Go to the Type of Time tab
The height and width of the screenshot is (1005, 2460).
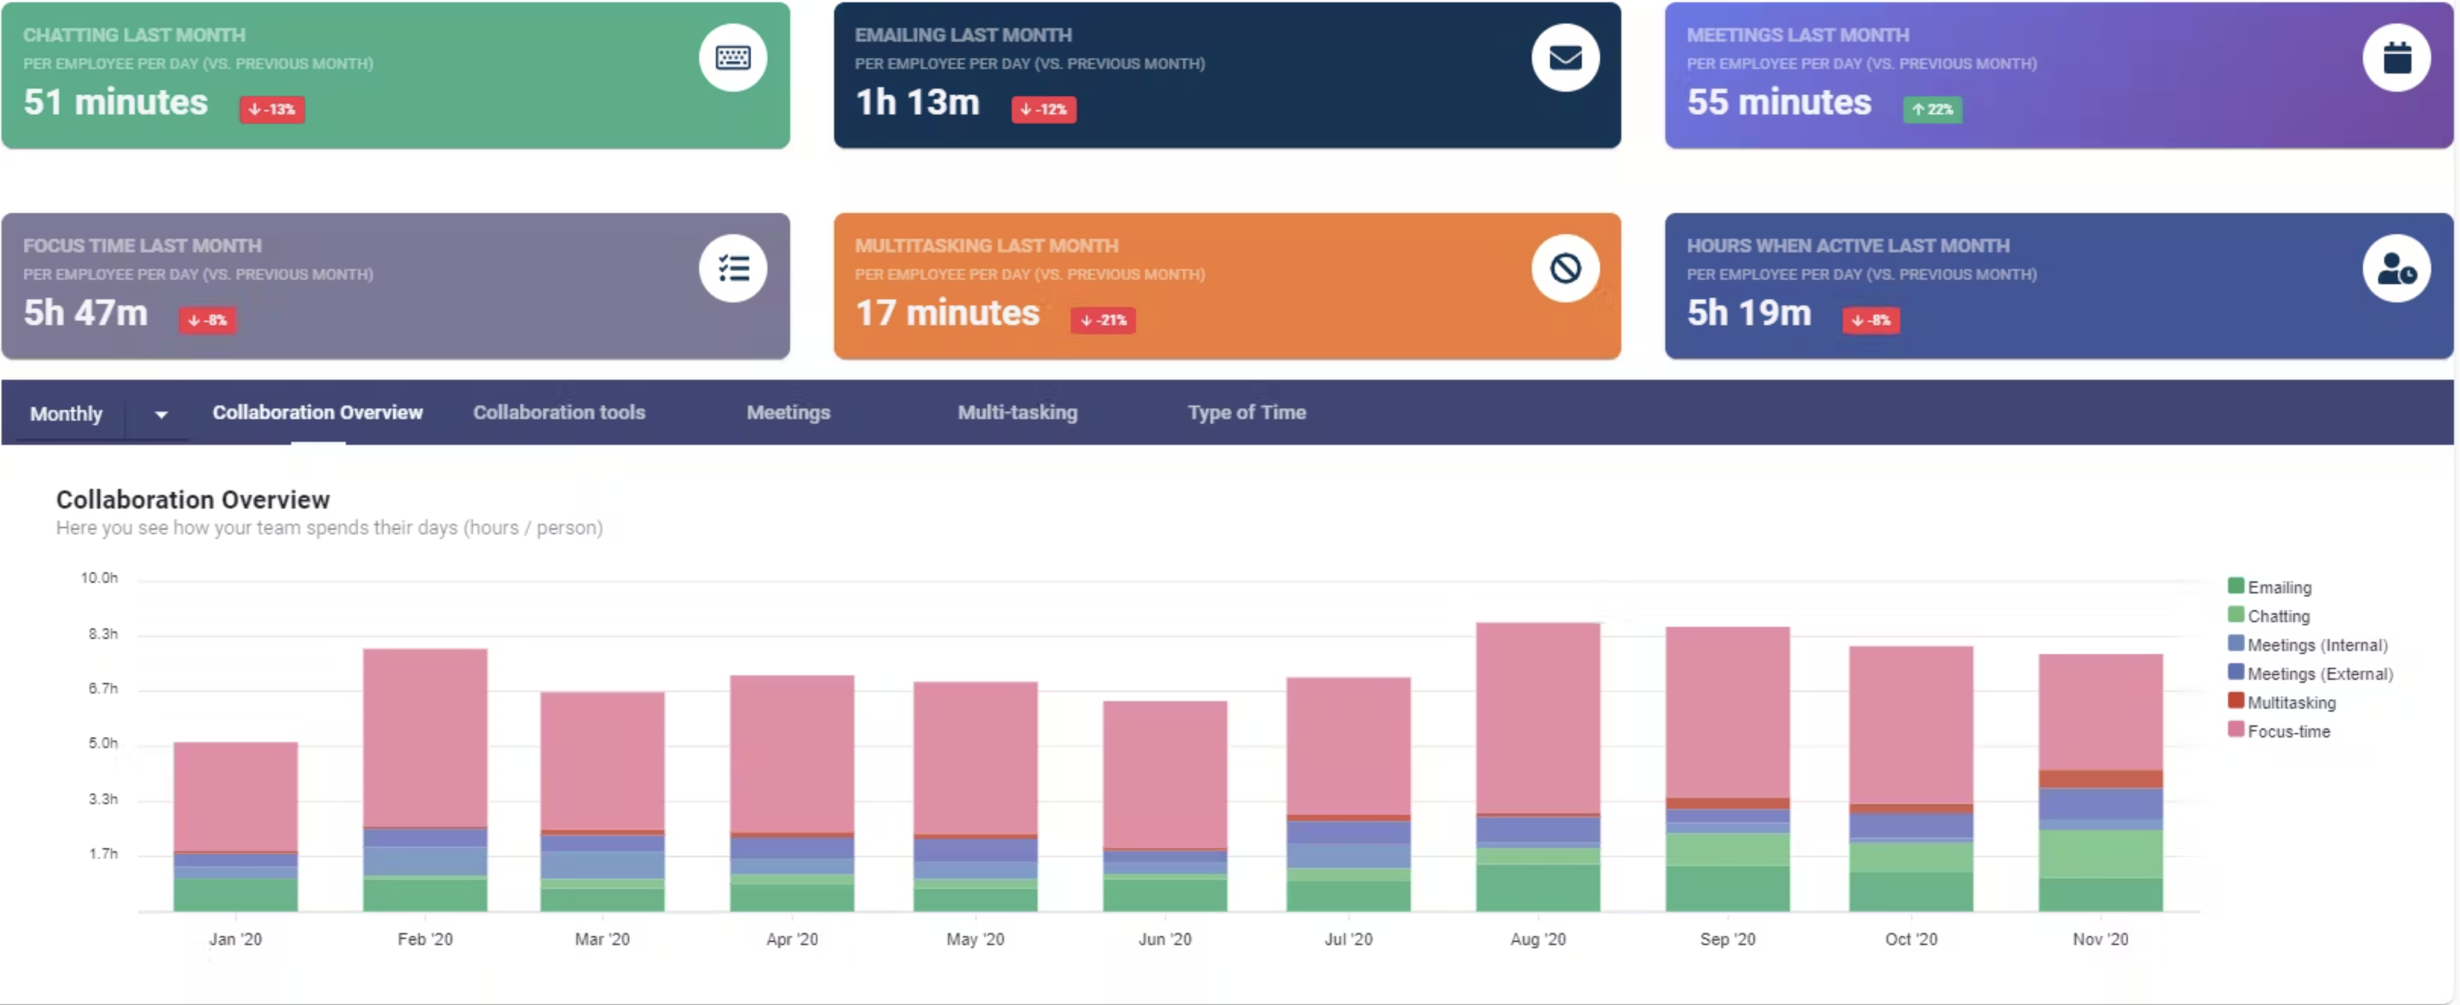[1246, 412]
